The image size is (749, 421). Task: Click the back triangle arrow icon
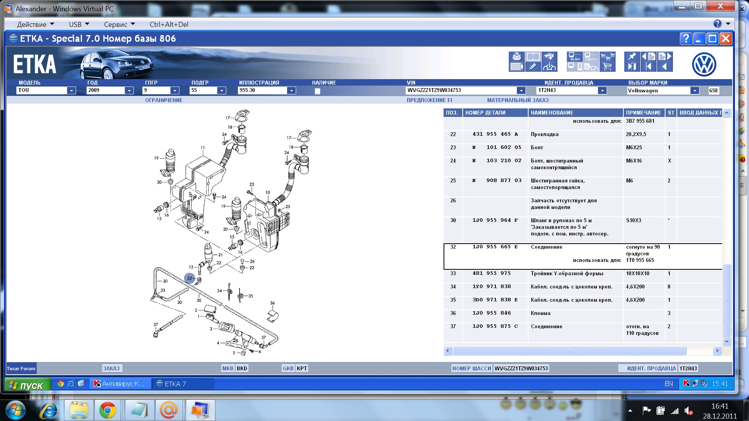[665, 67]
